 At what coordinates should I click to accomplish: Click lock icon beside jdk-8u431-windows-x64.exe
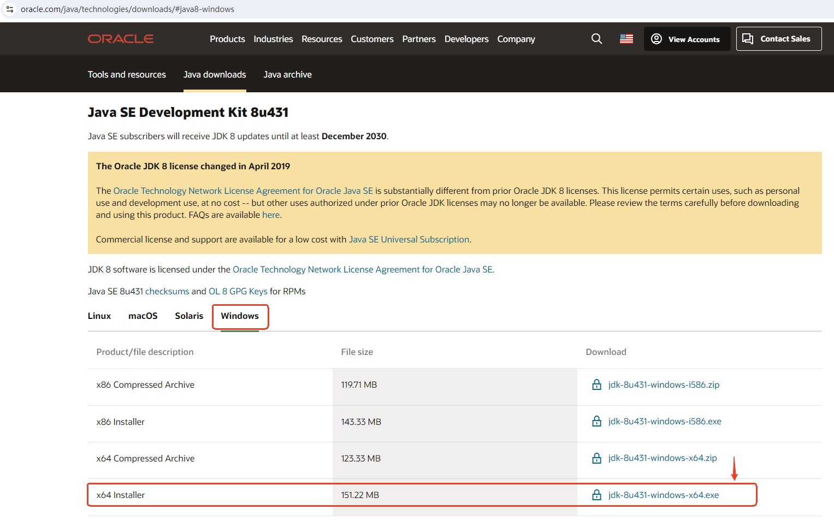[x=597, y=495]
